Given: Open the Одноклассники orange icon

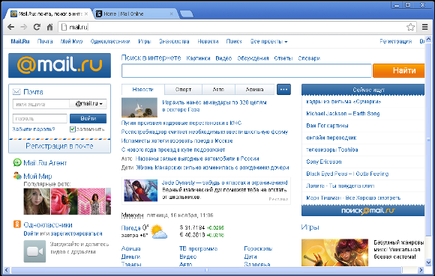Looking at the screenshot, I should 17,224.
